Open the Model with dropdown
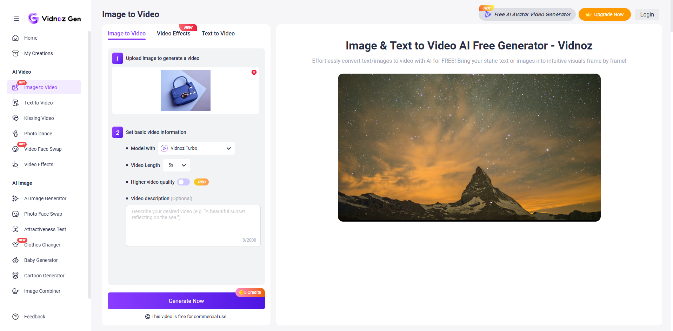 click(x=196, y=148)
